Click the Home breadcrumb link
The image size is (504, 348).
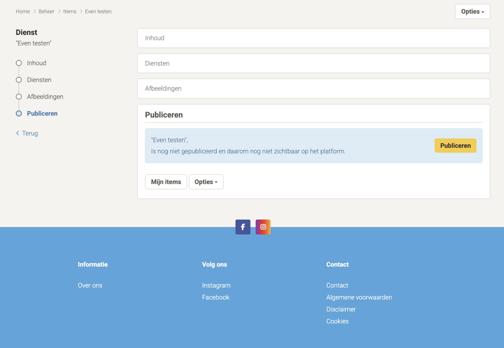[23, 11]
